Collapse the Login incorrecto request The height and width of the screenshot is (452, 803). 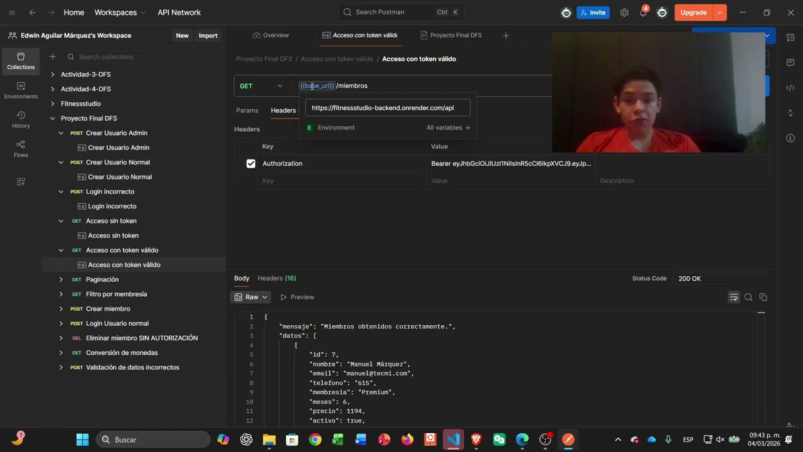click(x=61, y=191)
